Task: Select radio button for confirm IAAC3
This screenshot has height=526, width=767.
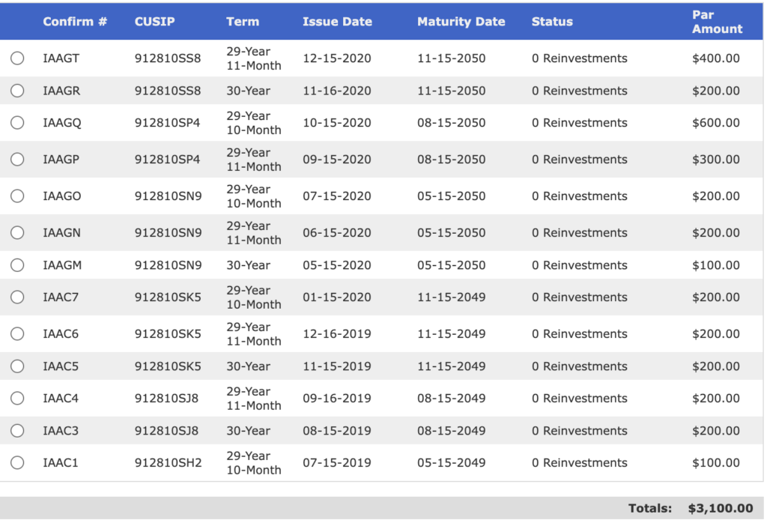Action: [17, 431]
